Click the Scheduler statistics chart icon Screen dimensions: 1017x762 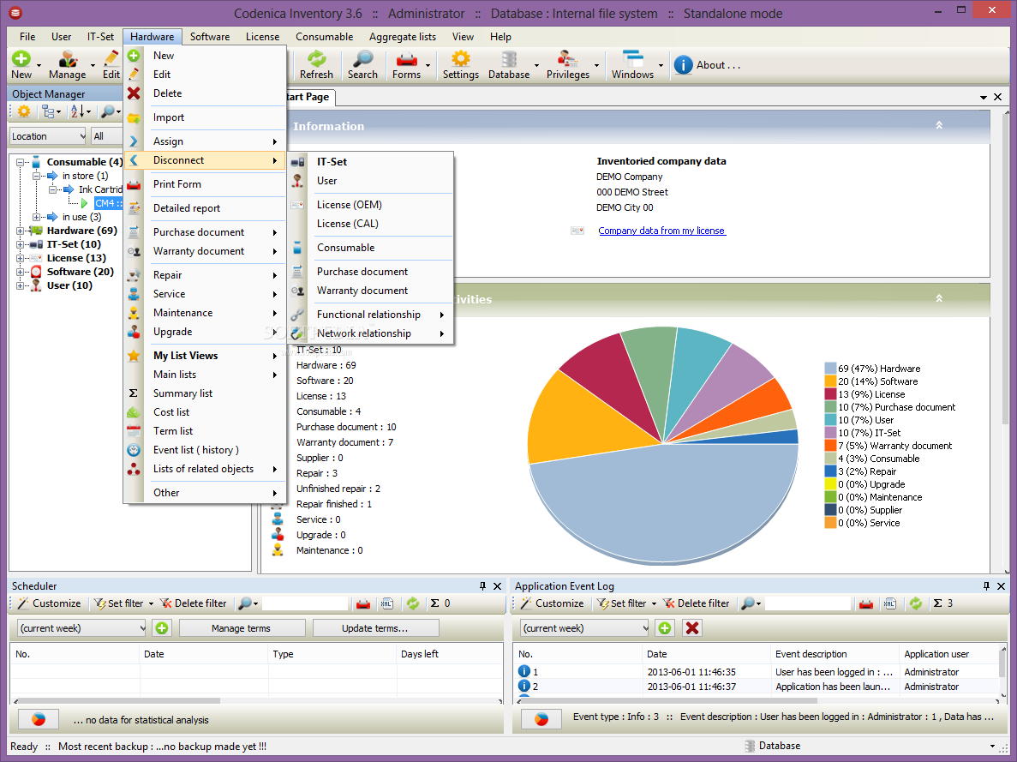point(39,719)
